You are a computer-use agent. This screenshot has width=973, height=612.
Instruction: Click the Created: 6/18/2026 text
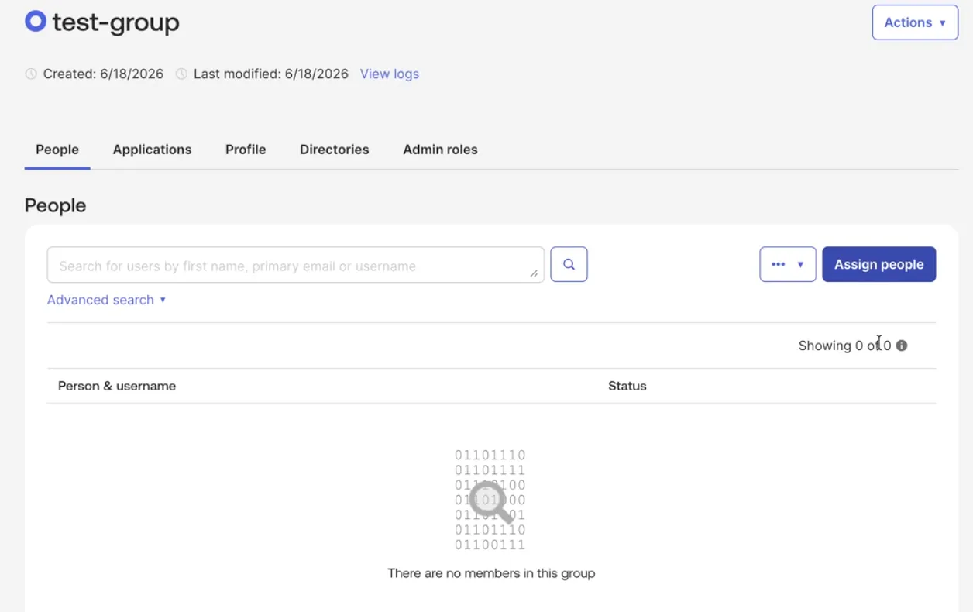click(103, 74)
